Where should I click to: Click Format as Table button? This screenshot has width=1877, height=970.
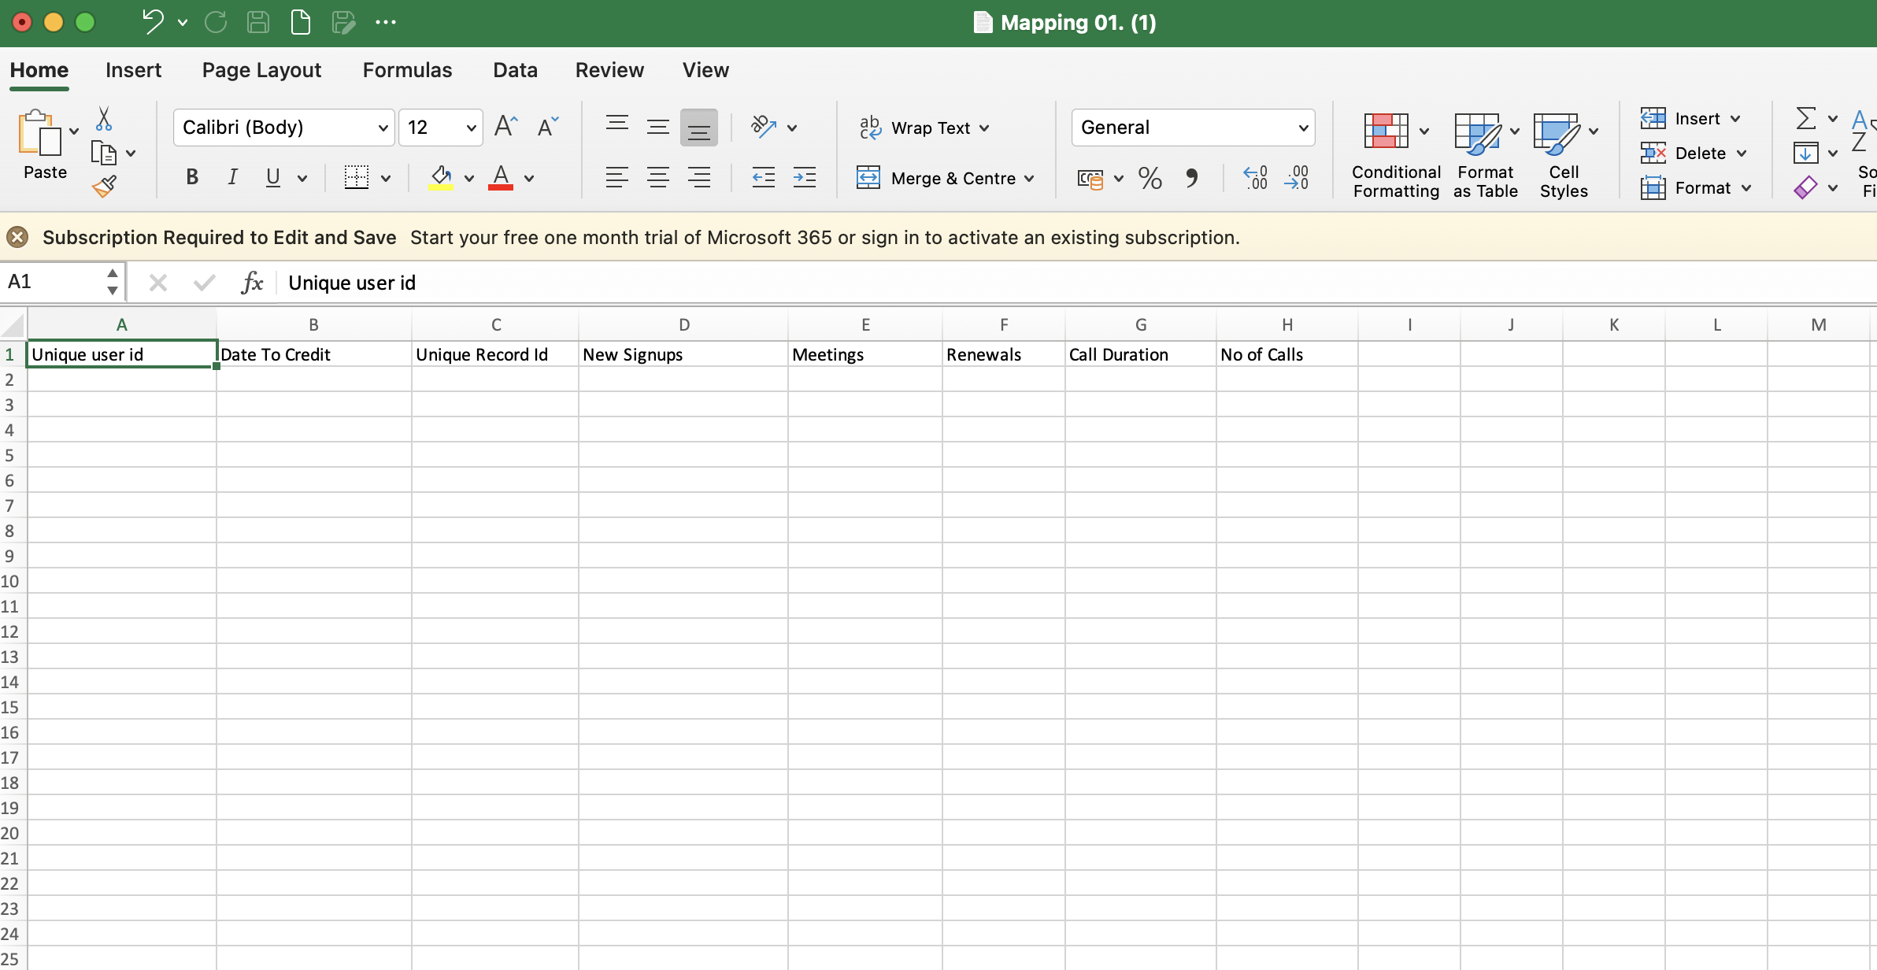[x=1485, y=154]
